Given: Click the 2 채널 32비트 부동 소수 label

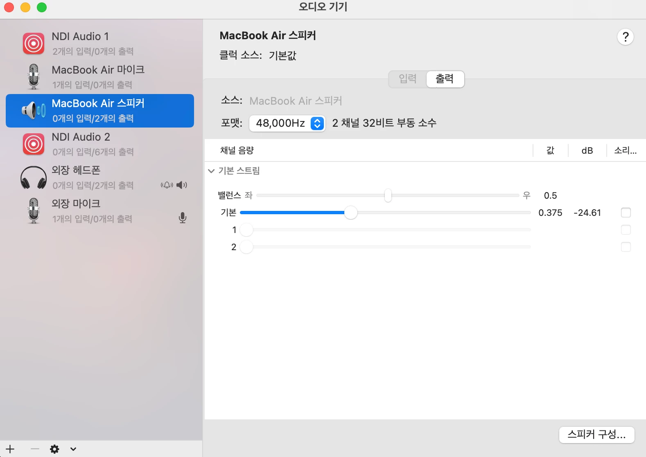Looking at the screenshot, I should pyautogui.click(x=384, y=123).
